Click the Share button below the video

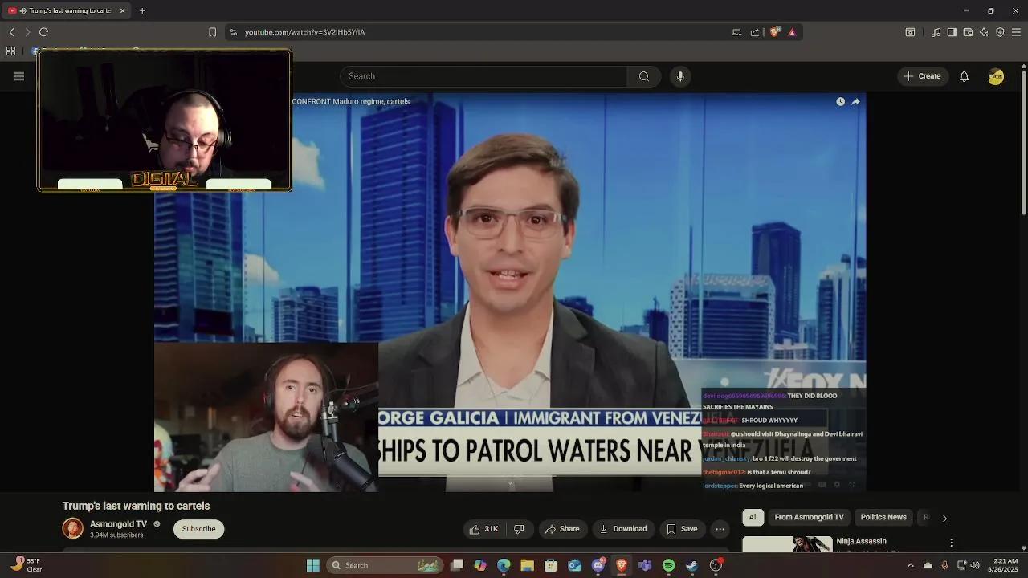(561, 529)
